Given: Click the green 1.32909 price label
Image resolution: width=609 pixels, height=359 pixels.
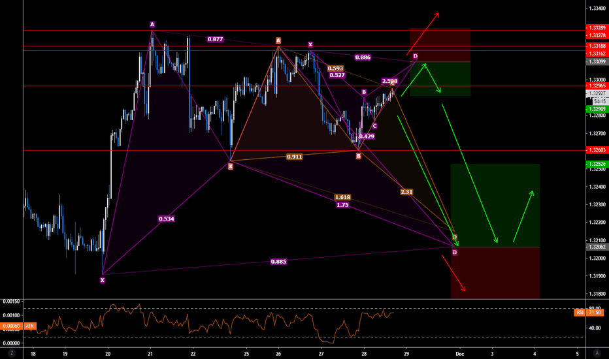Looking at the screenshot, I should (596, 108).
